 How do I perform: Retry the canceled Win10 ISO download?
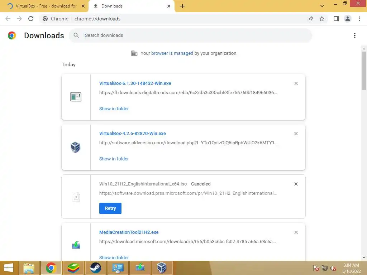point(110,208)
